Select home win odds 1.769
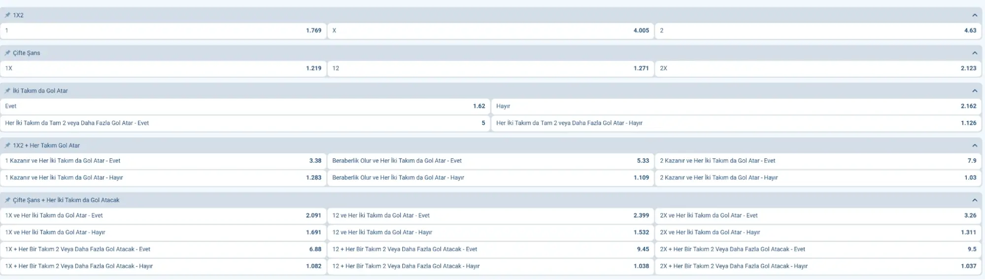985x280 pixels. pos(163,31)
